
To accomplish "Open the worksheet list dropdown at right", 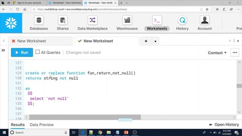I will point(238,41).
